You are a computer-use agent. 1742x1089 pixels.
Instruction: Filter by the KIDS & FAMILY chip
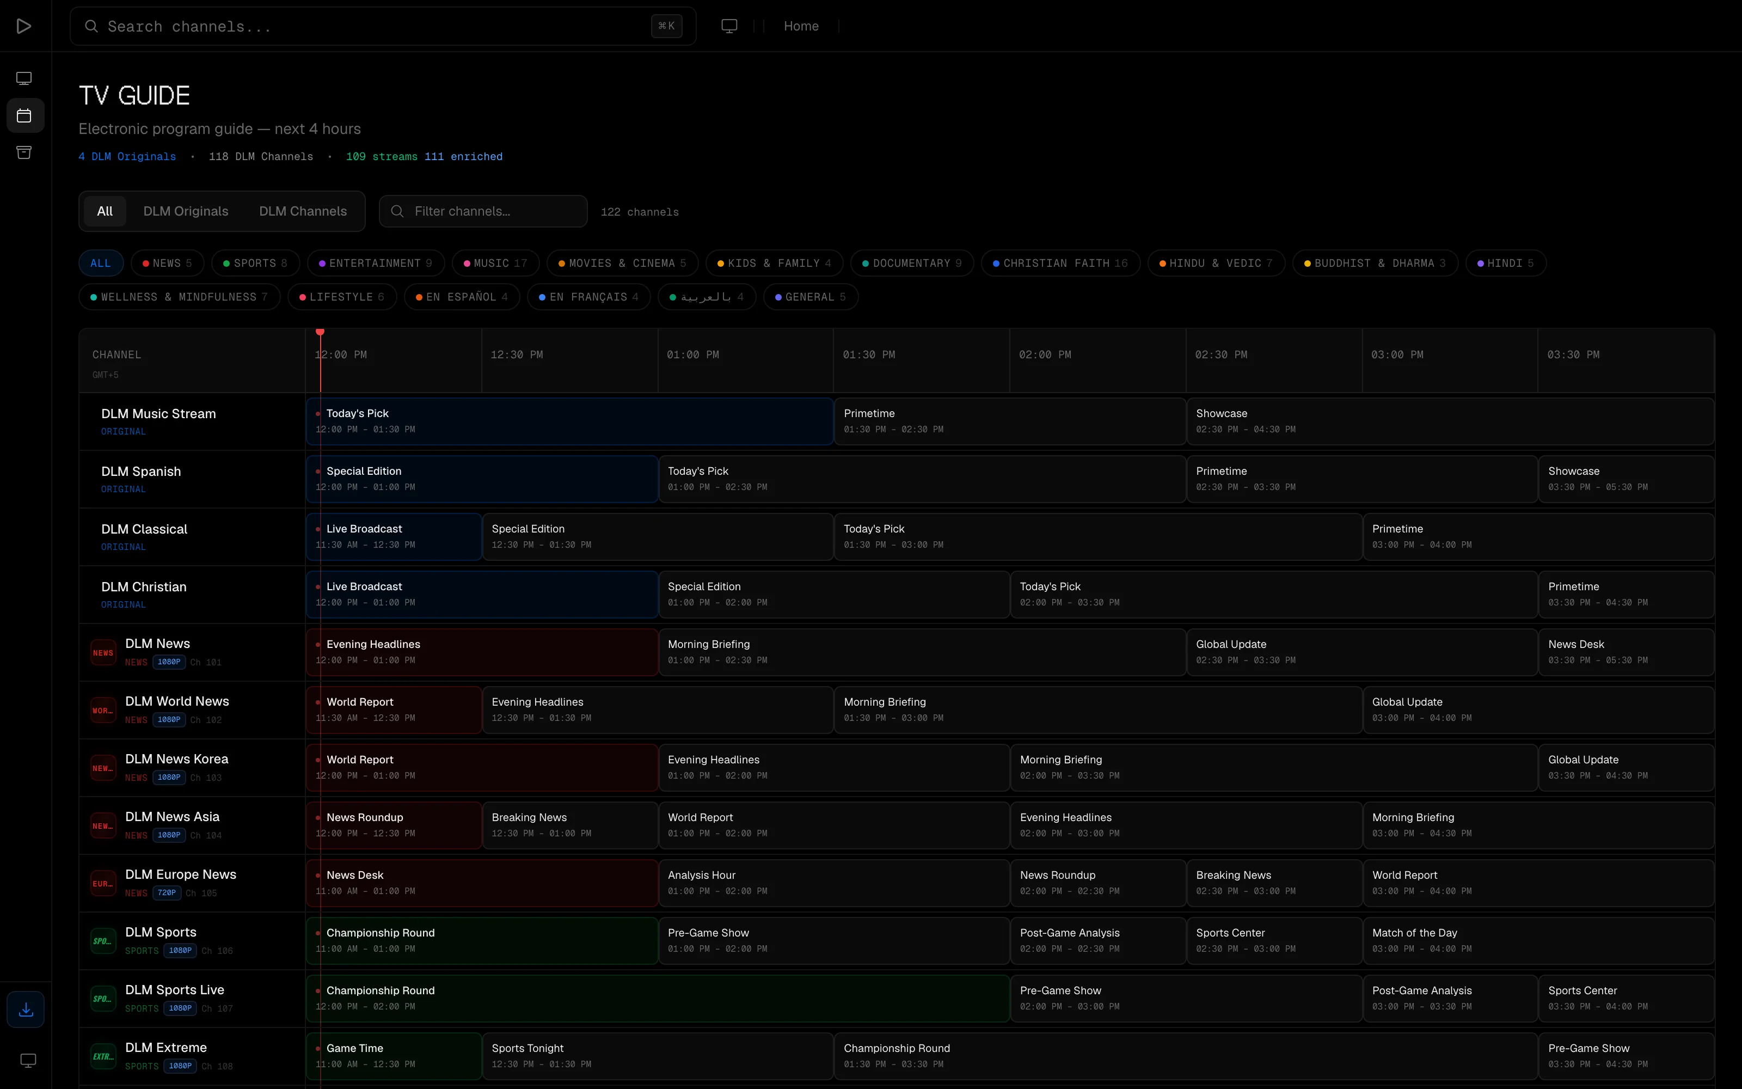coord(774,263)
